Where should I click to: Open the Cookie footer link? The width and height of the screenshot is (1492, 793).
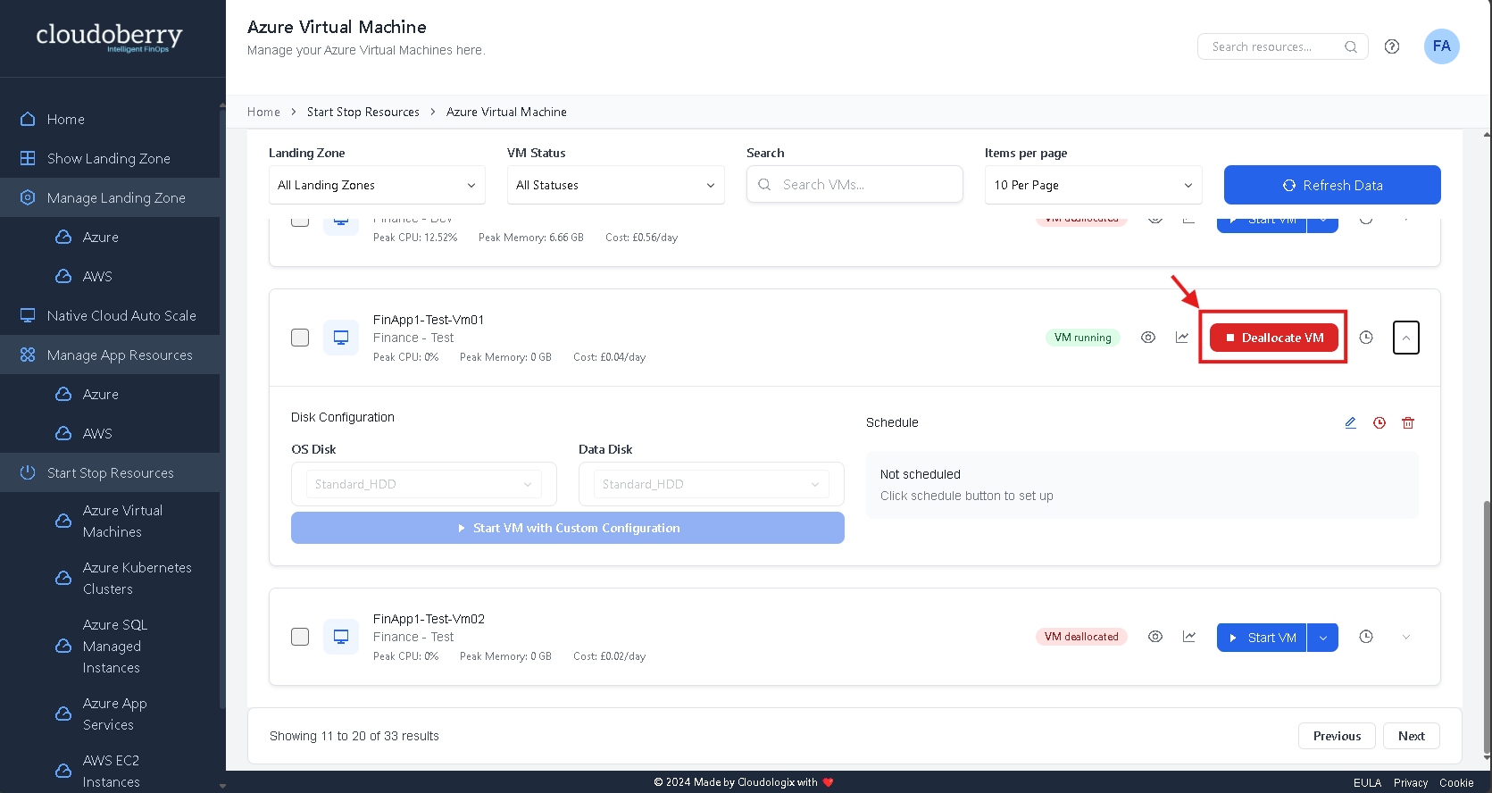pyautogui.click(x=1456, y=782)
